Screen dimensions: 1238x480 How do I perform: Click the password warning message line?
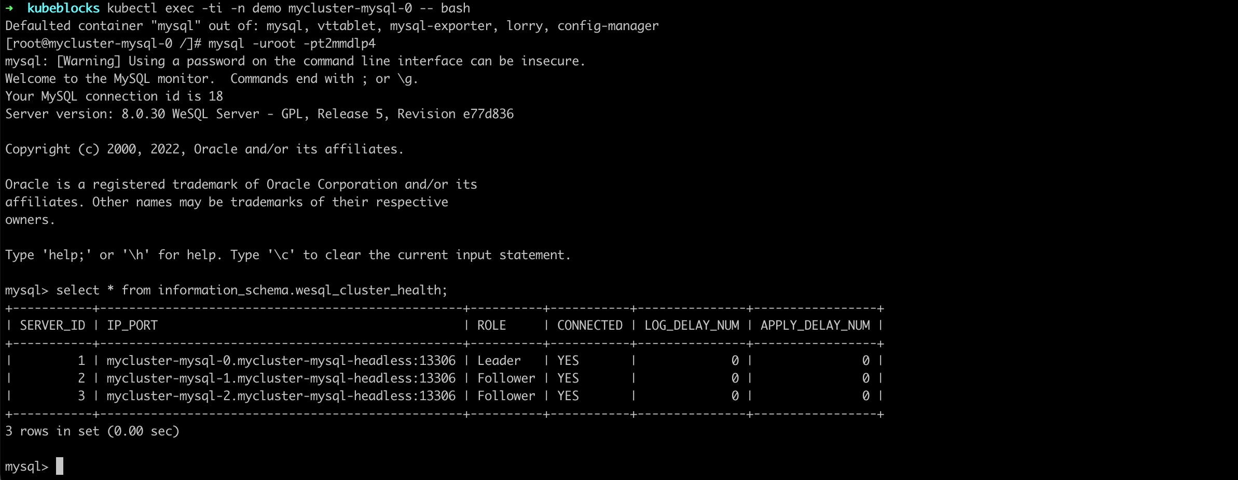(295, 61)
